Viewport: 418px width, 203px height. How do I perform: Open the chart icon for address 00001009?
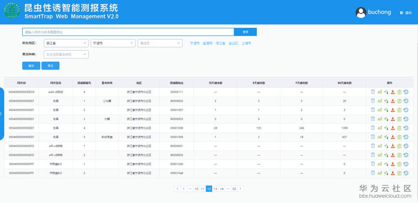click(x=380, y=137)
